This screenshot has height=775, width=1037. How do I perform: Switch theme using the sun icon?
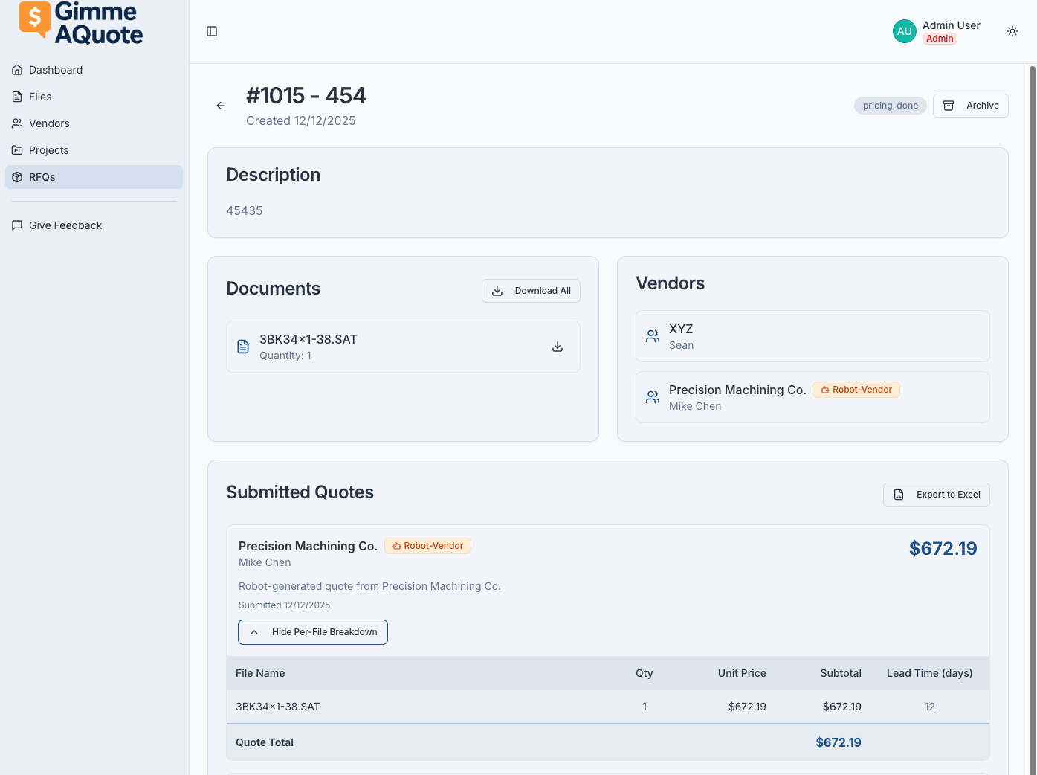[x=1012, y=31]
